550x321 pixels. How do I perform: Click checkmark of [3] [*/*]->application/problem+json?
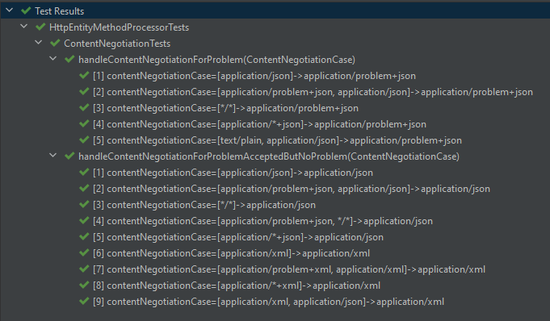pos(84,107)
